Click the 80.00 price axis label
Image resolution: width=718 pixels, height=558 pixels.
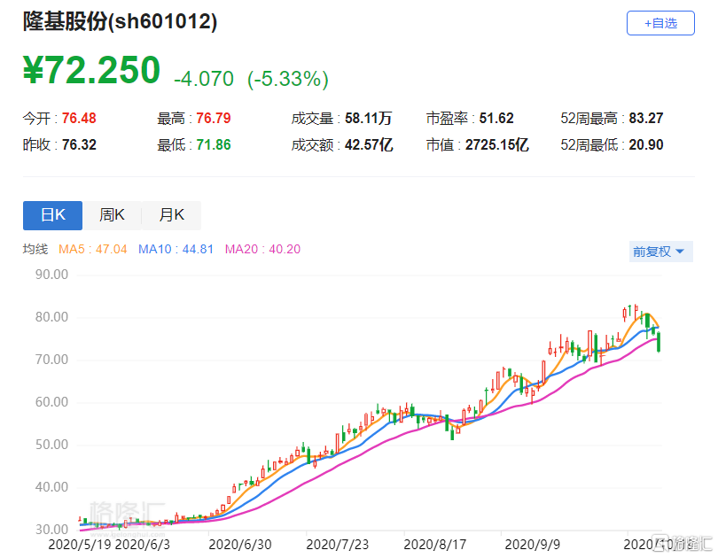(51, 317)
